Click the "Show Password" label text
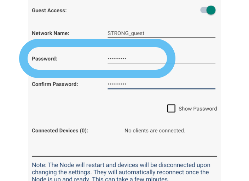Viewport: 249px width, 181px height. tap(198, 109)
